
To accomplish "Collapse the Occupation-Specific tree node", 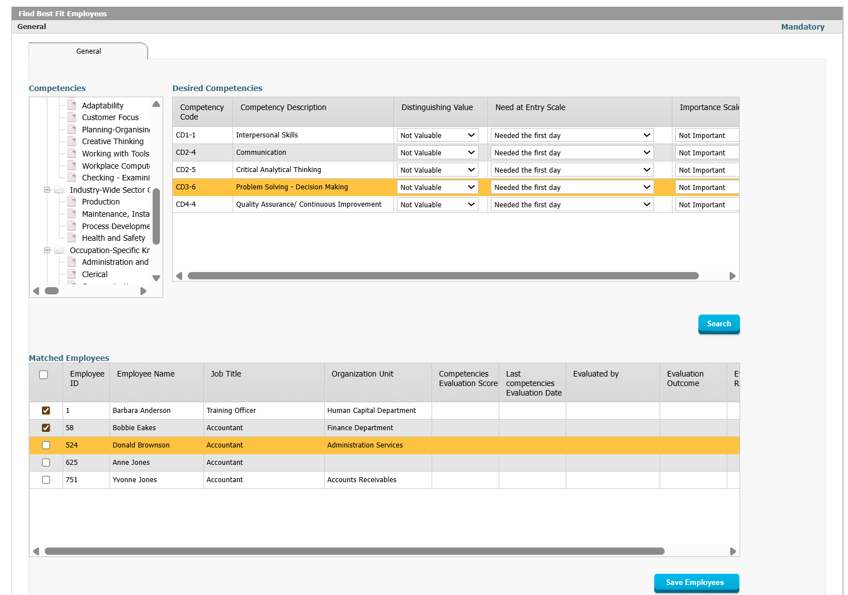I will point(48,250).
